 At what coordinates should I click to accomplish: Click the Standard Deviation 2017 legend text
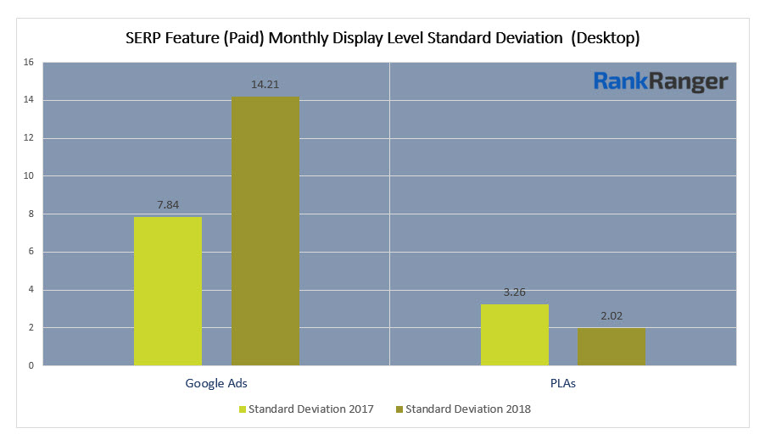(x=310, y=409)
